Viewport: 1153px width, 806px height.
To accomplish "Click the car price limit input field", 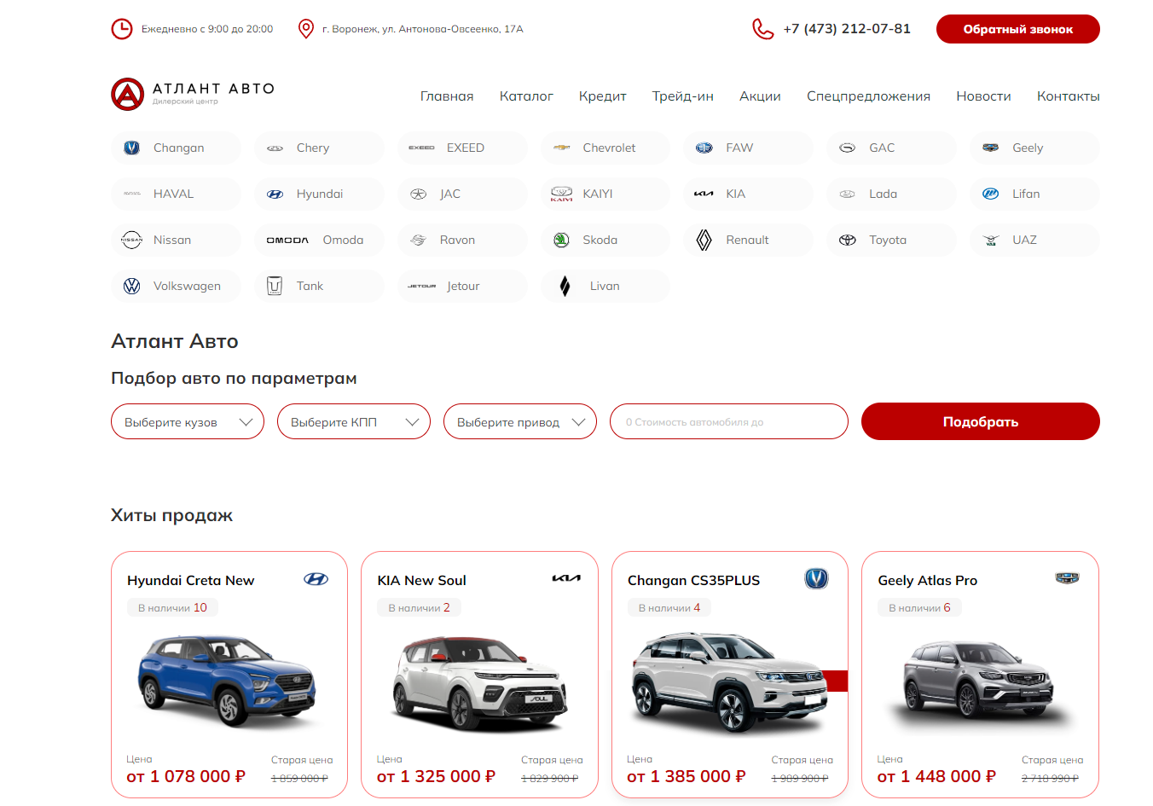I will tap(729, 421).
